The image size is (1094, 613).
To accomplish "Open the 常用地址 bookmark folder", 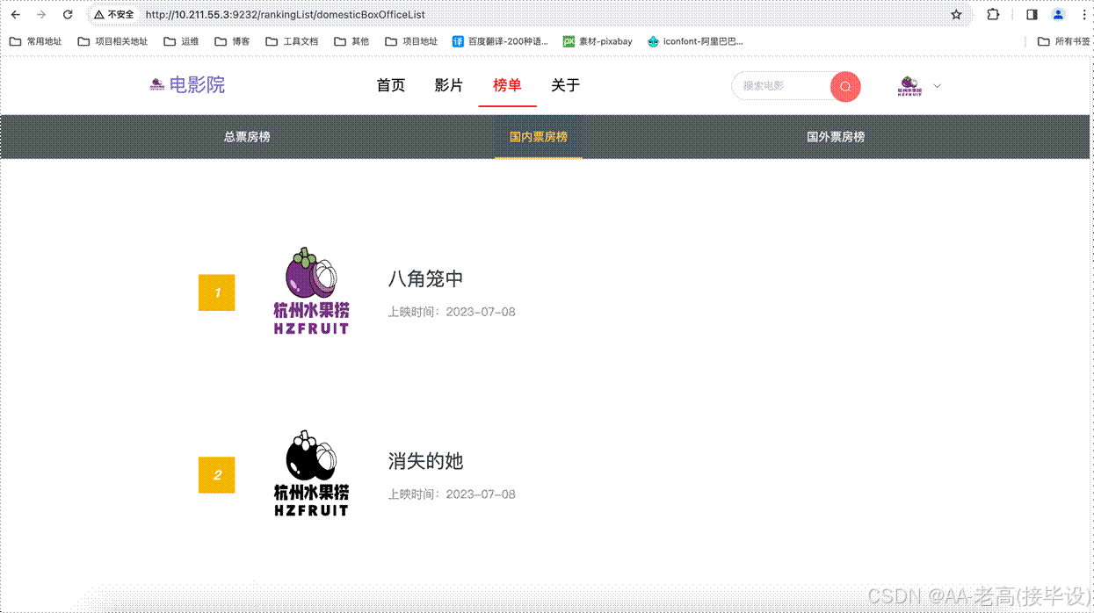I will 36,40.
